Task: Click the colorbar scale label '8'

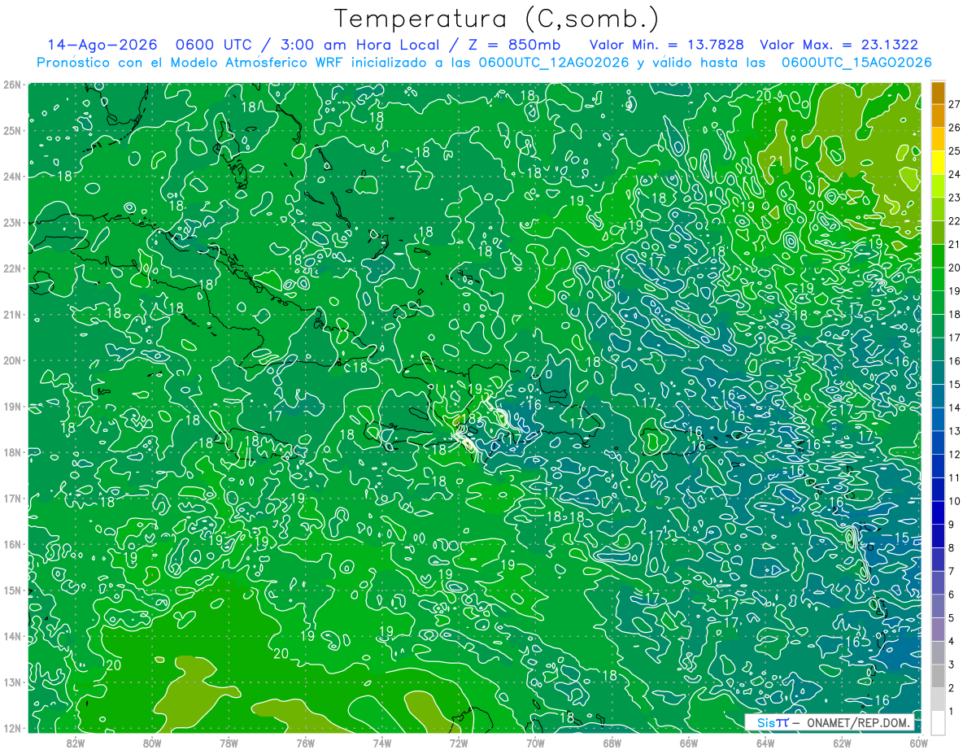Action: 952,548
